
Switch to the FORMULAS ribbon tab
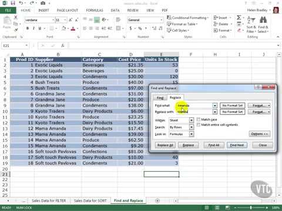(x=95, y=10)
